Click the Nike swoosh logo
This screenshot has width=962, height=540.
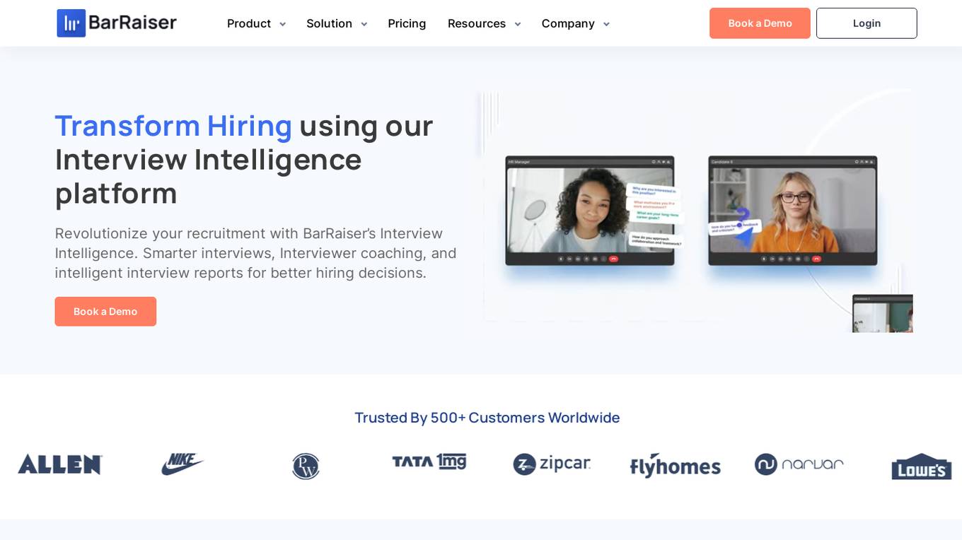[182, 464]
